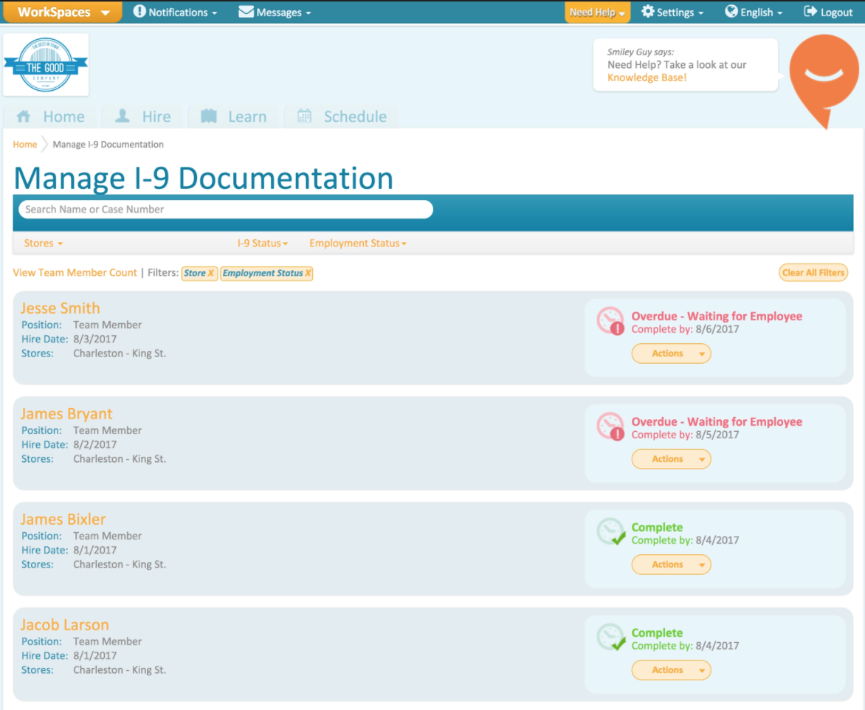865x710 pixels.
Task: Expand Actions dropdown for Jesse Smith
Action: pyautogui.click(x=670, y=354)
